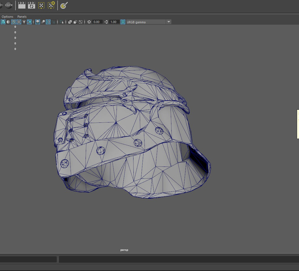Toggle the view transform ON button
This screenshot has width=299, height=271.
(x=123, y=22)
